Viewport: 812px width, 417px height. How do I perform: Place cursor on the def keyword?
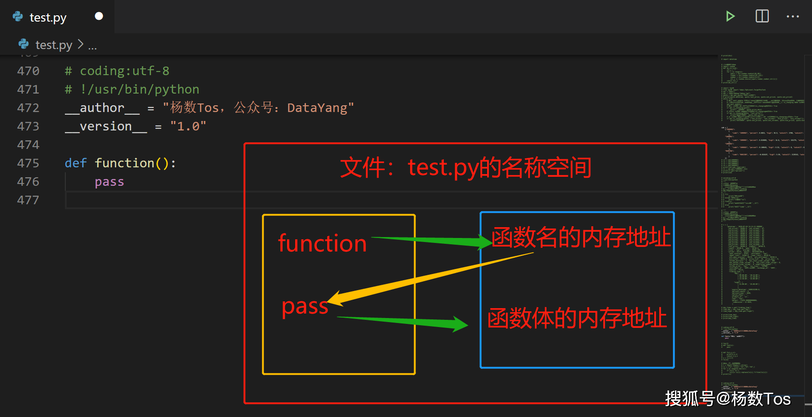75,163
